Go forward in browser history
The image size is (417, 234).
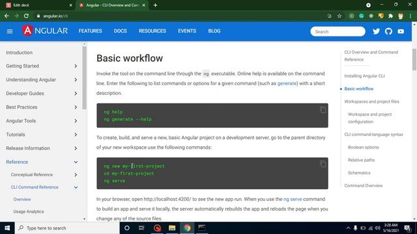click(x=16, y=16)
